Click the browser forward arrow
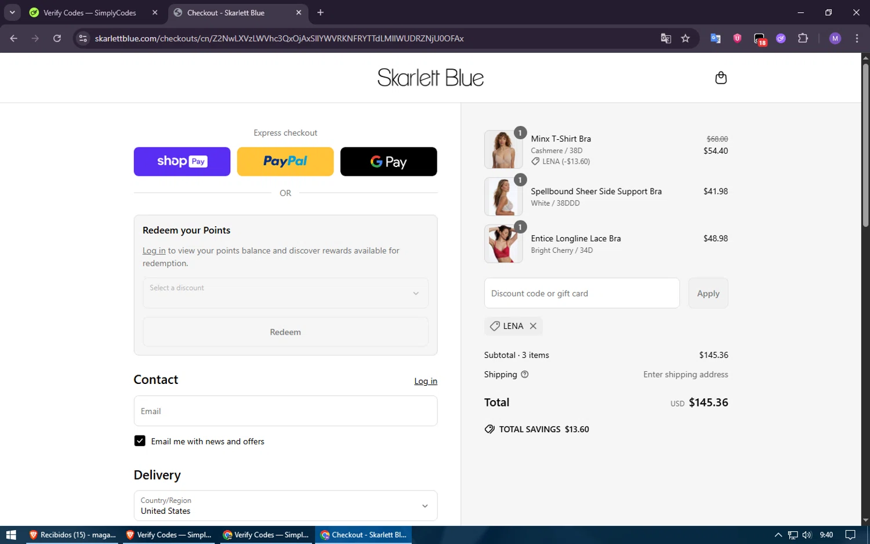Image resolution: width=870 pixels, height=544 pixels. click(35, 38)
